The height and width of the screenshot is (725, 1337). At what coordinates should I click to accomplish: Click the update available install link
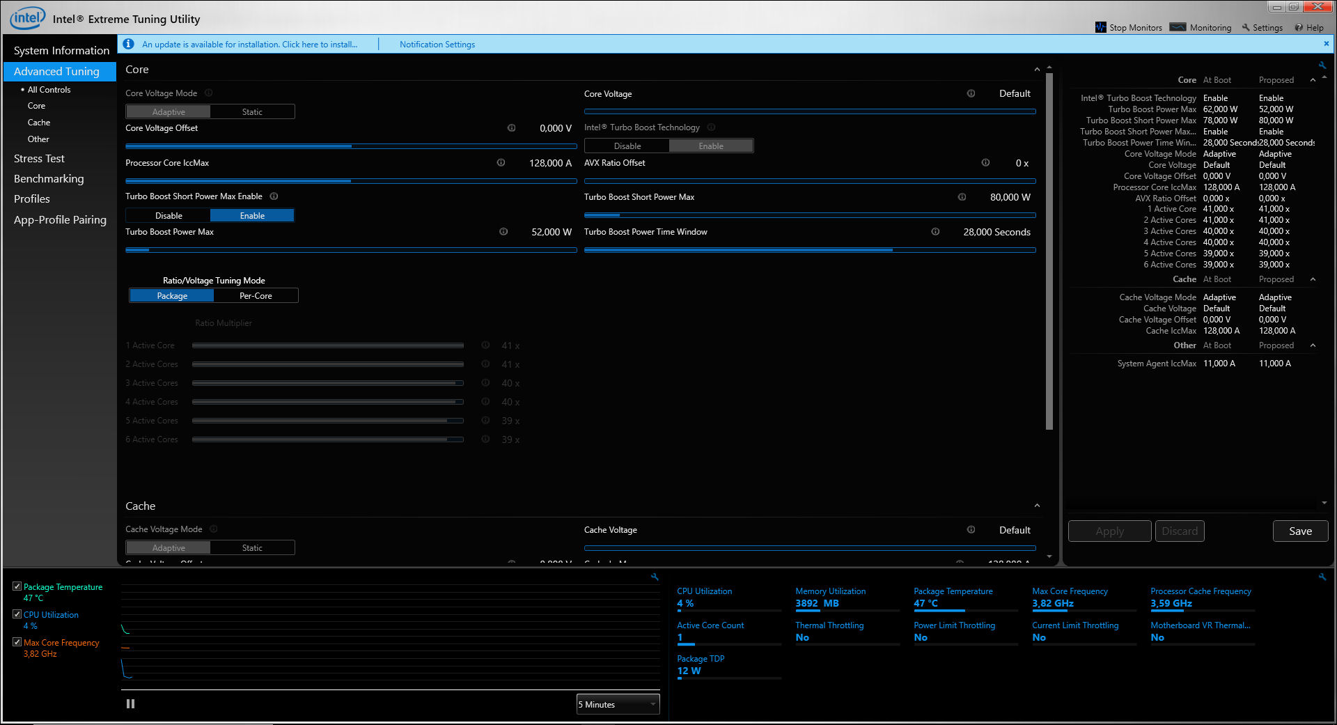pyautogui.click(x=249, y=45)
